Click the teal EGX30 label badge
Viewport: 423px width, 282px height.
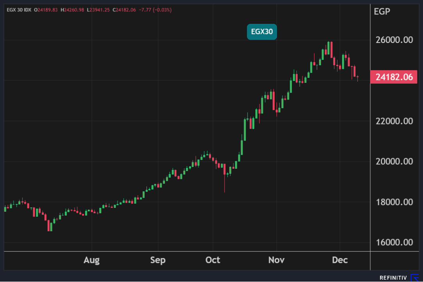pos(262,32)
